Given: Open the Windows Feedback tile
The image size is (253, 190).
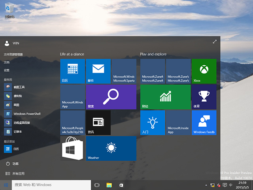Looking at the screenshot, I should pyautogui.click(x=204, y=123).
